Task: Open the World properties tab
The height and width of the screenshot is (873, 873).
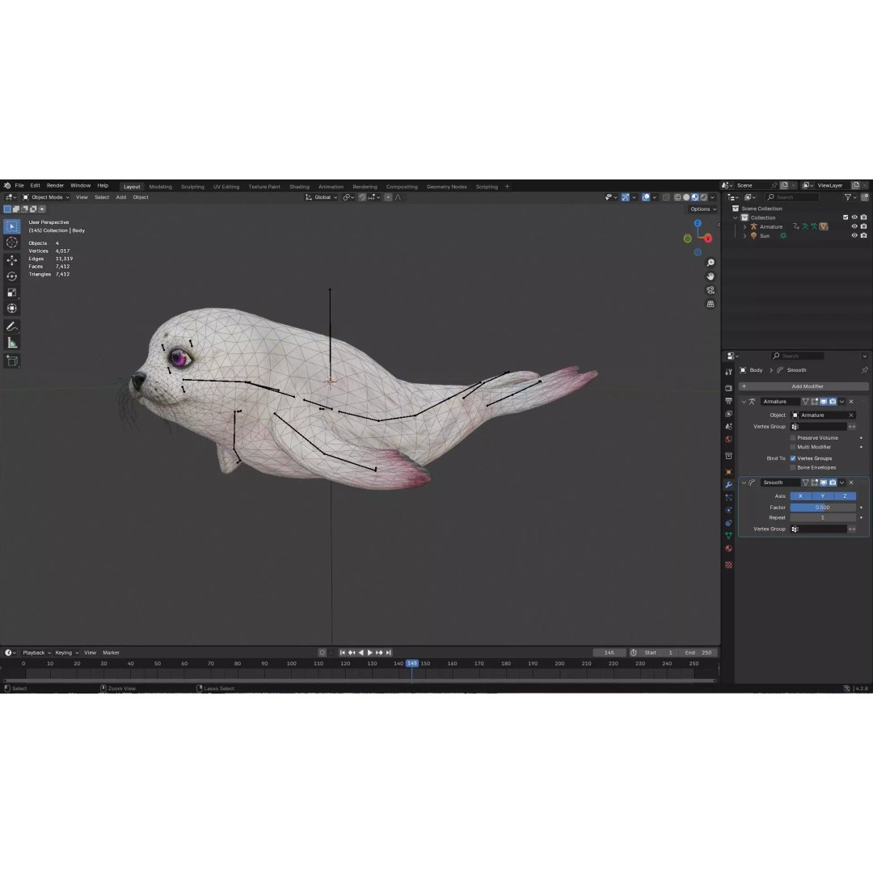Action: point(729,439)
